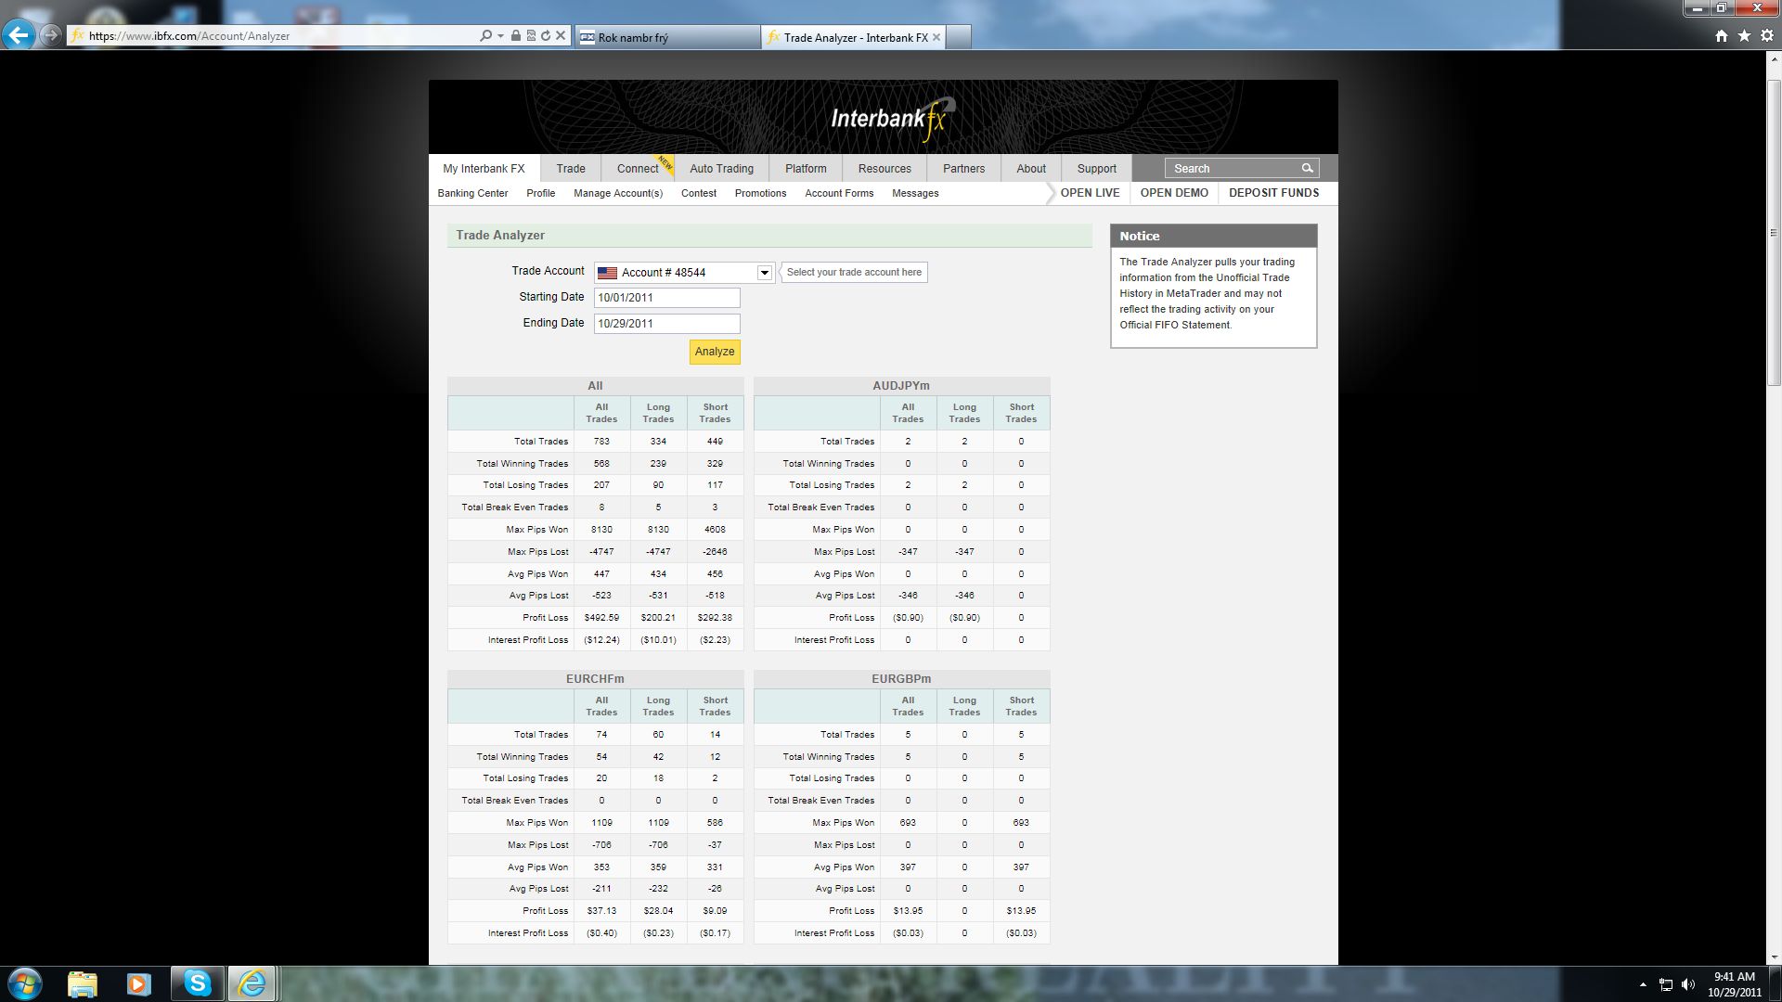Open the Trade menu

pos(571,168)
